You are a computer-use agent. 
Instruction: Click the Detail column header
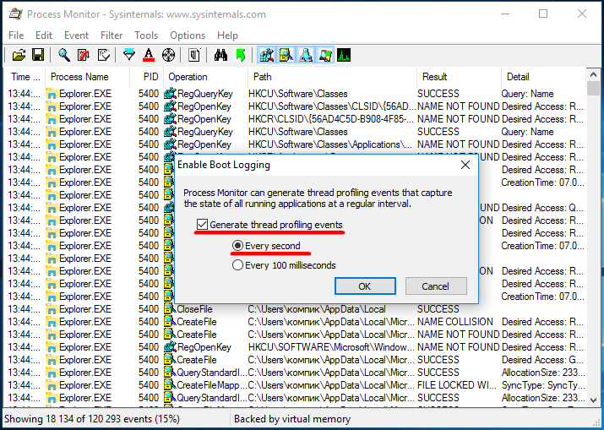click(544, 77)
